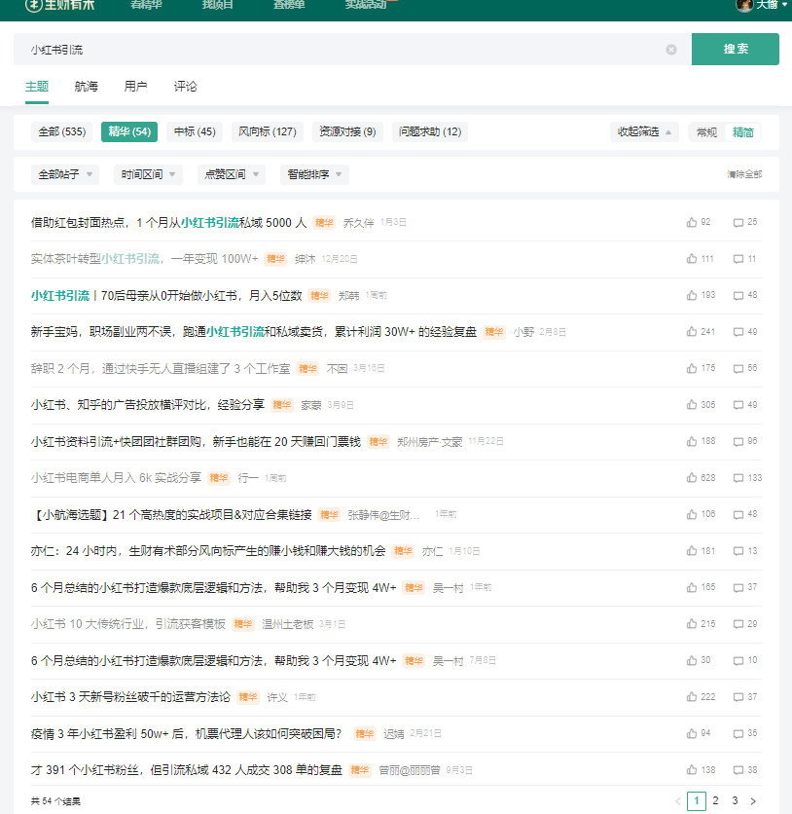Click like icon on 70后母亲 post
Image resolution: width=792 pixels, height=814 pixels.
coord(692,295)
